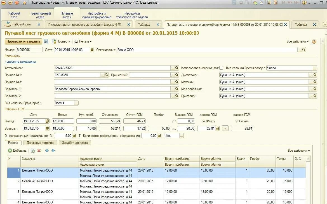Image resolution: width=327 pixels, height=204 pixels.
Task: Click magnifier icon of Механик field
Action: (x=315, y=82)
